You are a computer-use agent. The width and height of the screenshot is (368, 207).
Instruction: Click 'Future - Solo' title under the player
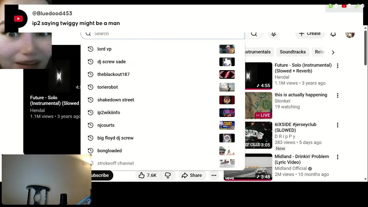55,101
